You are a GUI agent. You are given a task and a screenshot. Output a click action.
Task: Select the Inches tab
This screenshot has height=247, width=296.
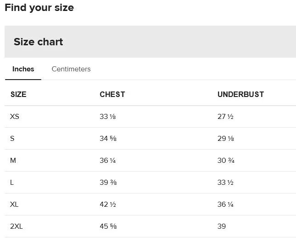point(23,69)
